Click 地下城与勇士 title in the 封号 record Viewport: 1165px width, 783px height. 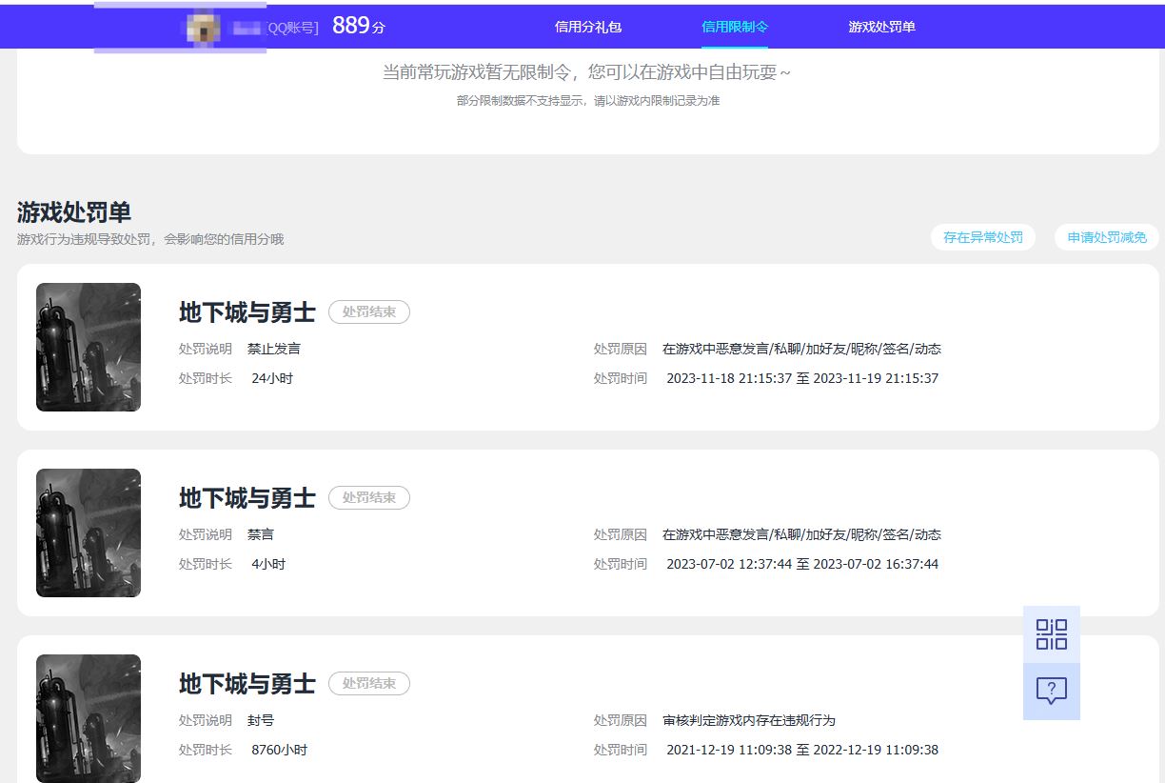coord(247,684)
